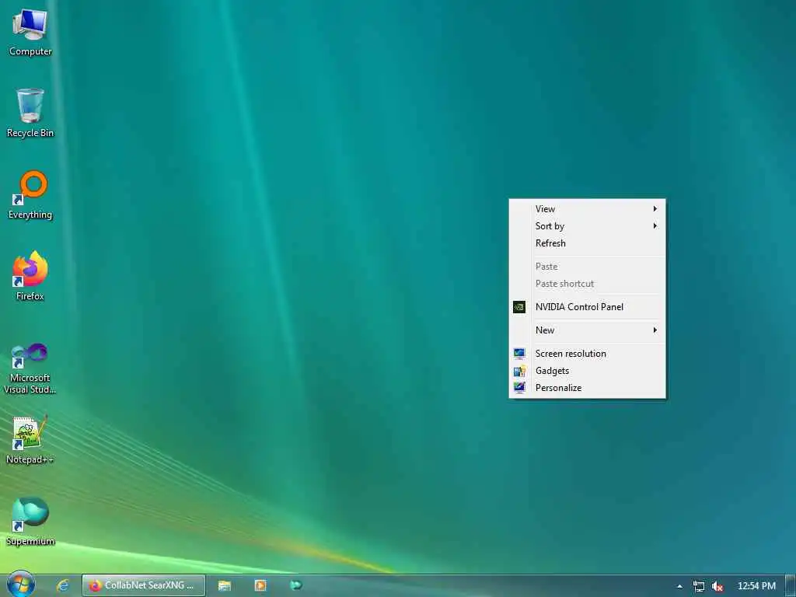Click the Personalize menu icon

tap(518, 388)
